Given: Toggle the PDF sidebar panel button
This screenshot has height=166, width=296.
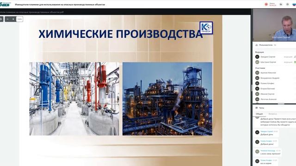Looking at the screenshot, I should [x=1, y=19].
